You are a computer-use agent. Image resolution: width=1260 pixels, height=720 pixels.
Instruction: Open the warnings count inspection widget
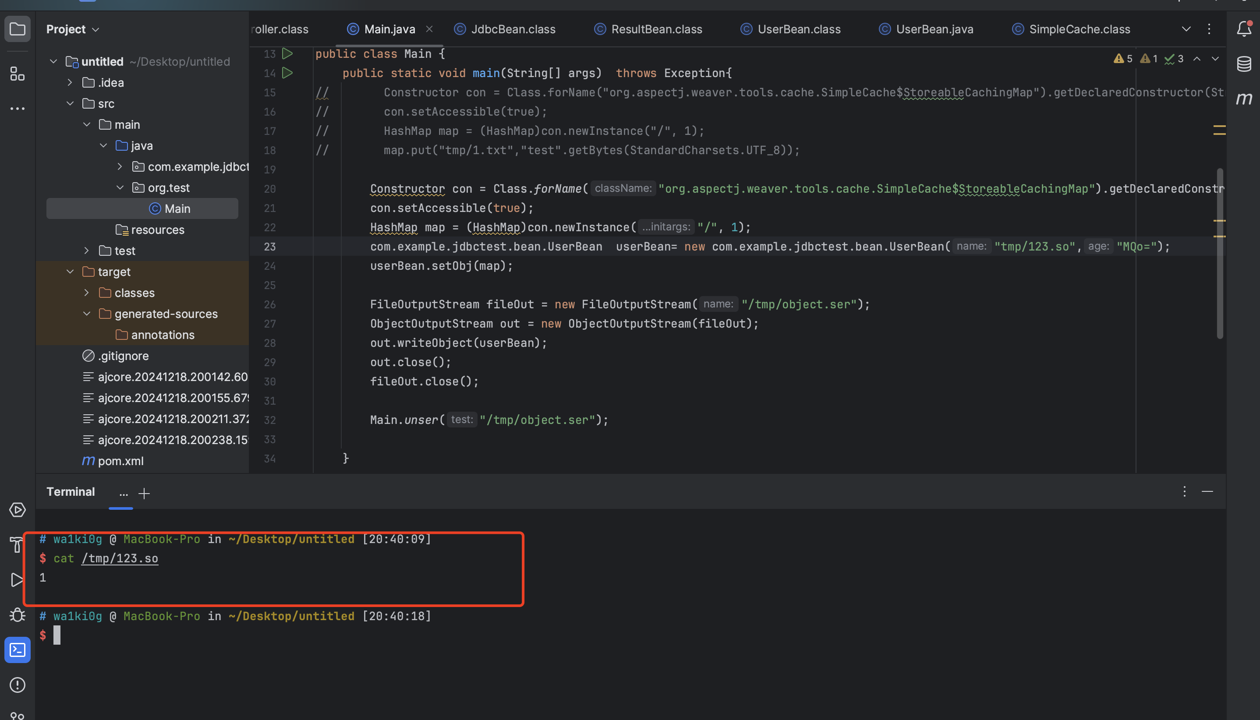pyautogui.click(x=1123, y=59)
